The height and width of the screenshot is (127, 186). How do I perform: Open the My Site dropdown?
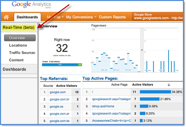[x=55, y=17]
